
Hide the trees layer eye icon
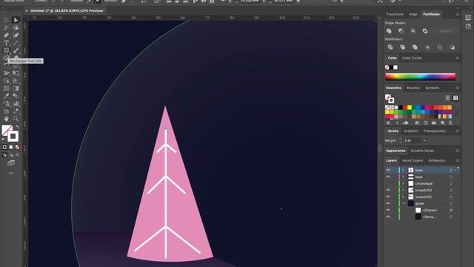click(x=388, y=170)
